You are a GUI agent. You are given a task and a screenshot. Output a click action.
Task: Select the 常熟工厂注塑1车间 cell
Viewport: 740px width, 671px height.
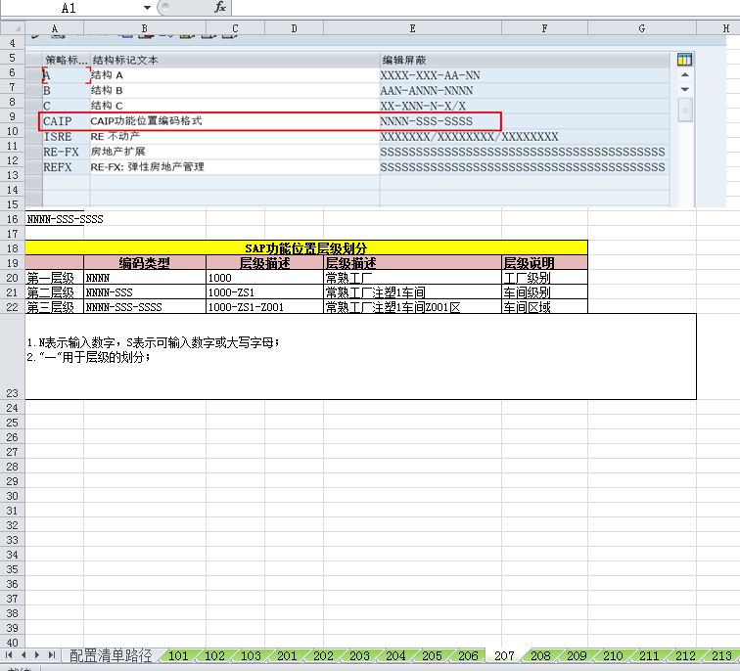(x=412, y=292)
